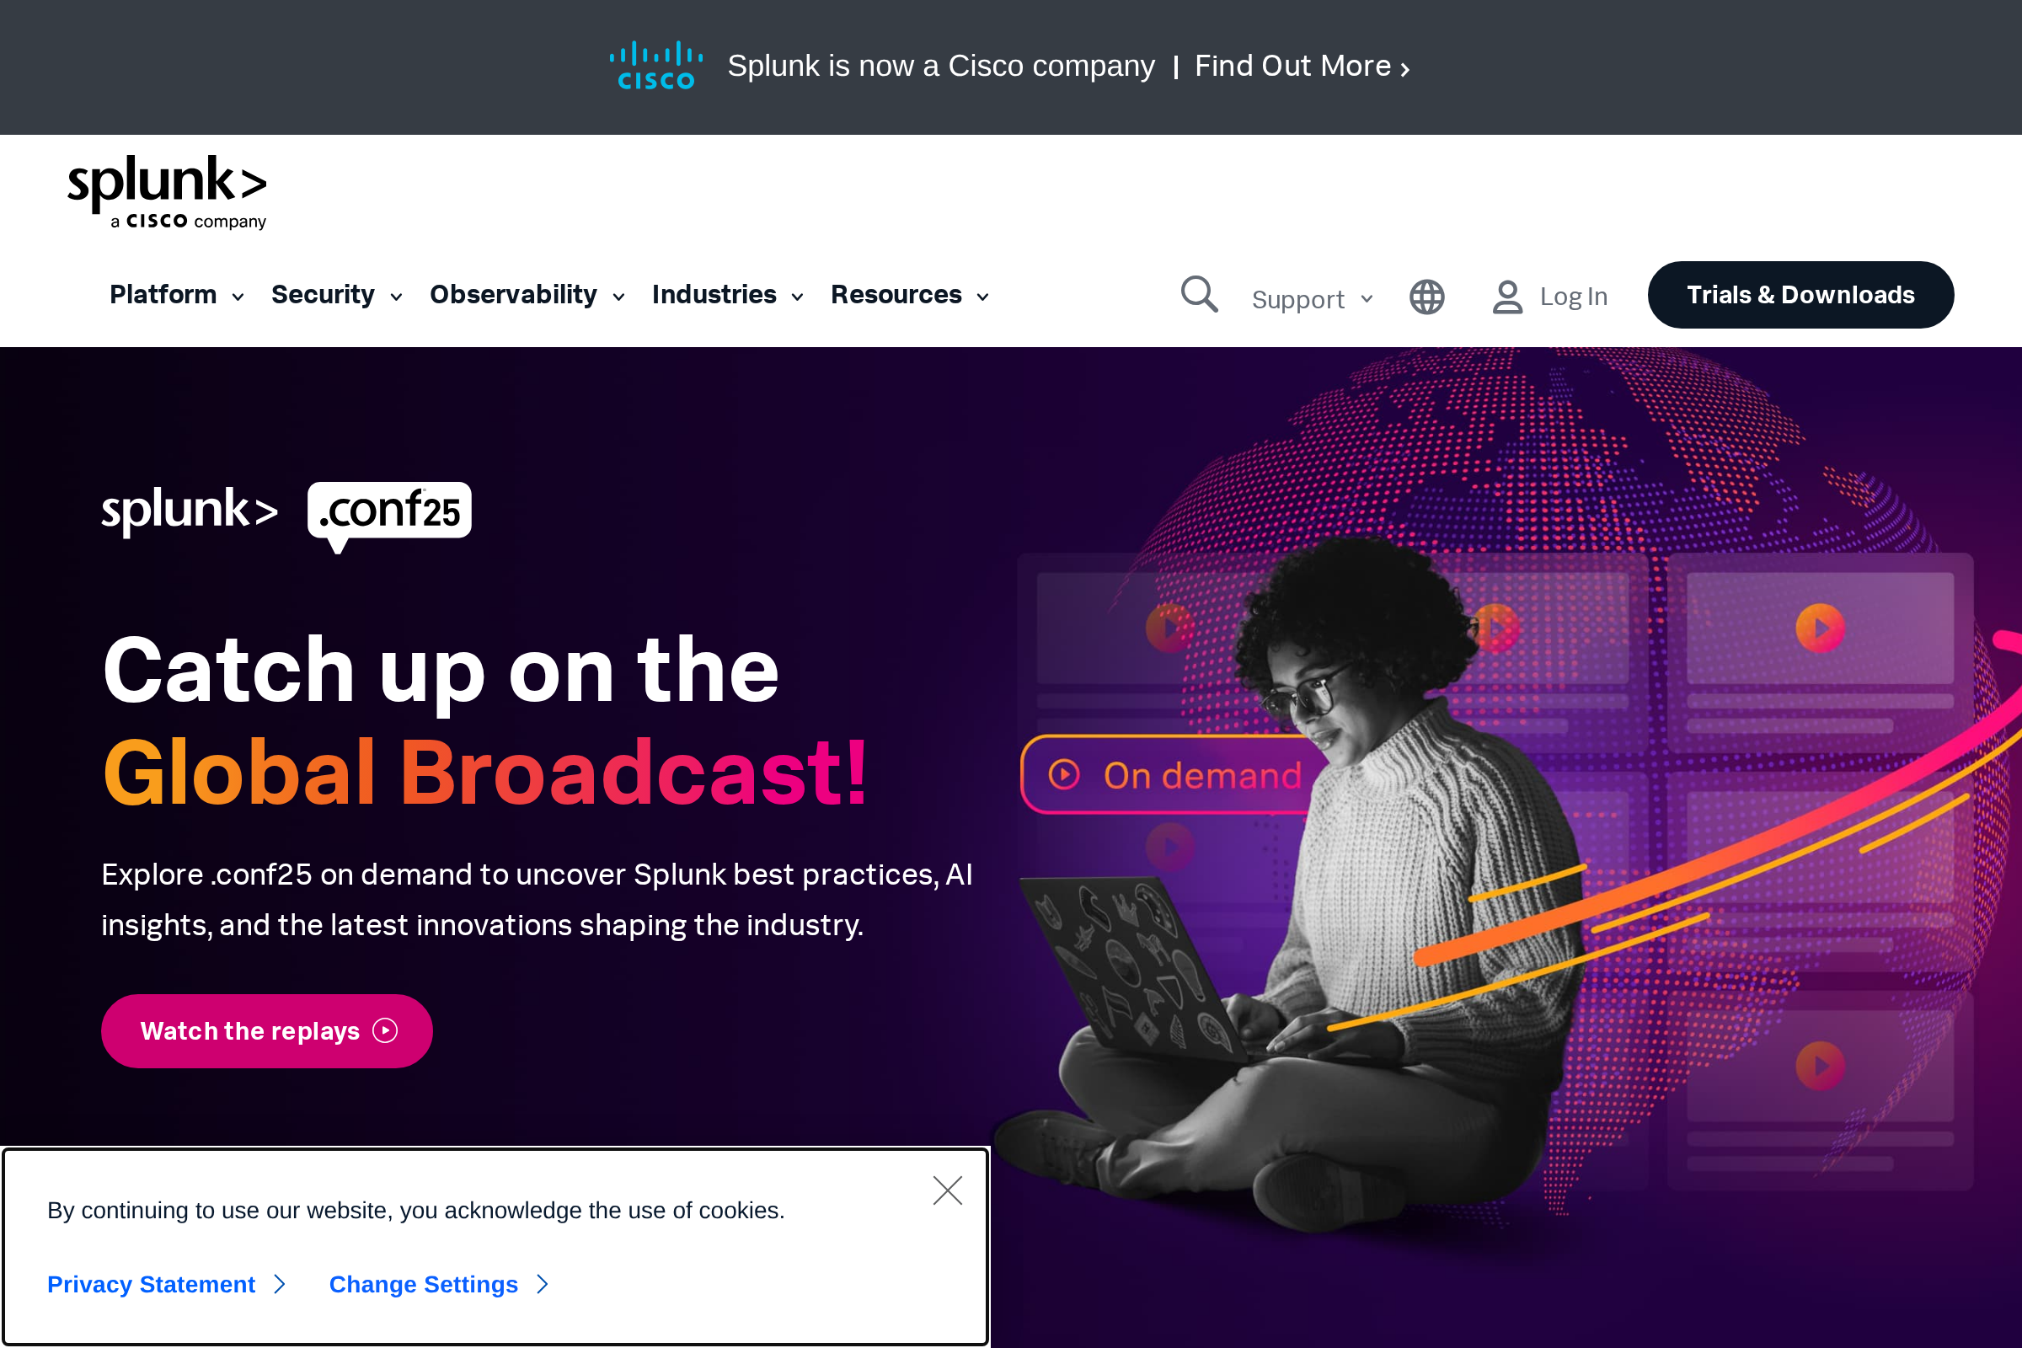Play the bottom-right video thumbnail
The width and height of the screenshot is (2022, 1348).
click(x=1820, y=1066)
